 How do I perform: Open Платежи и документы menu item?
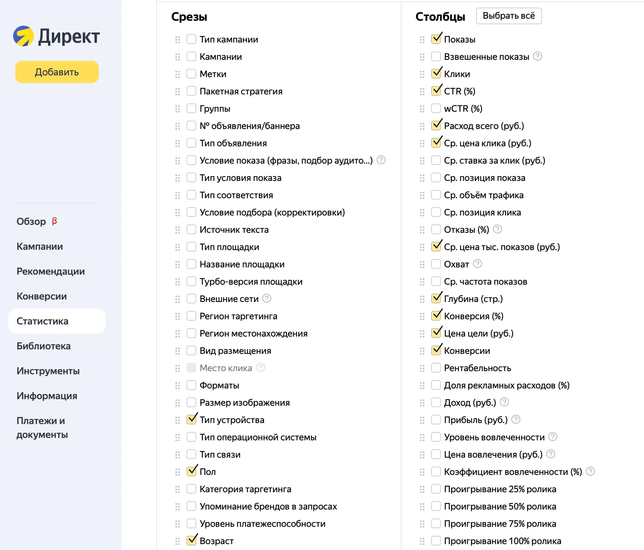click(42, 428)
